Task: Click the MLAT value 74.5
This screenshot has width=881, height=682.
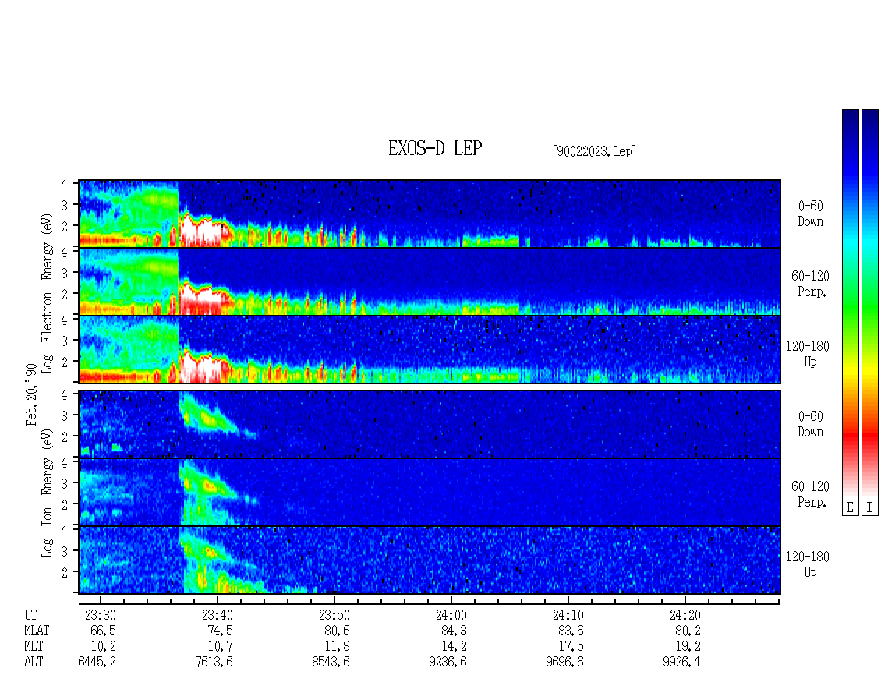Action: [220, 631]
